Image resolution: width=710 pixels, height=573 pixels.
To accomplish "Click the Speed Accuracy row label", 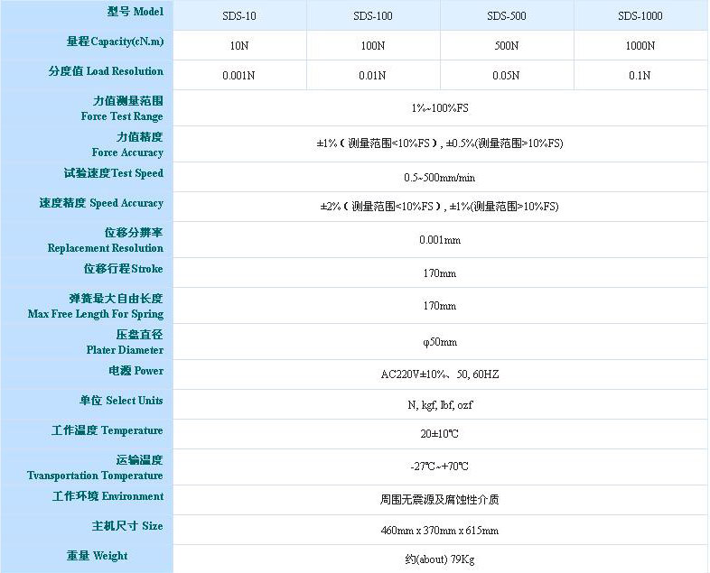I will [x=101, y=204].
